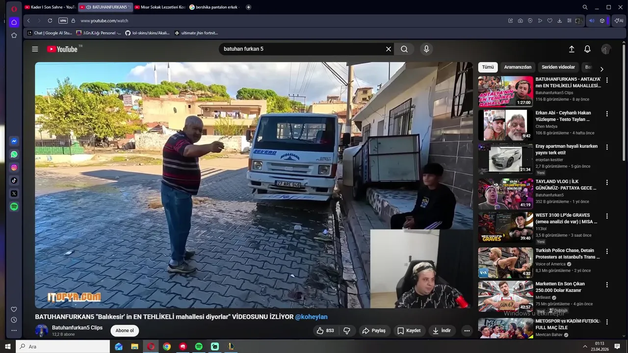Open more actions under the video
The height and width of the screenshot is (353, 628).
tap(467, 330)
